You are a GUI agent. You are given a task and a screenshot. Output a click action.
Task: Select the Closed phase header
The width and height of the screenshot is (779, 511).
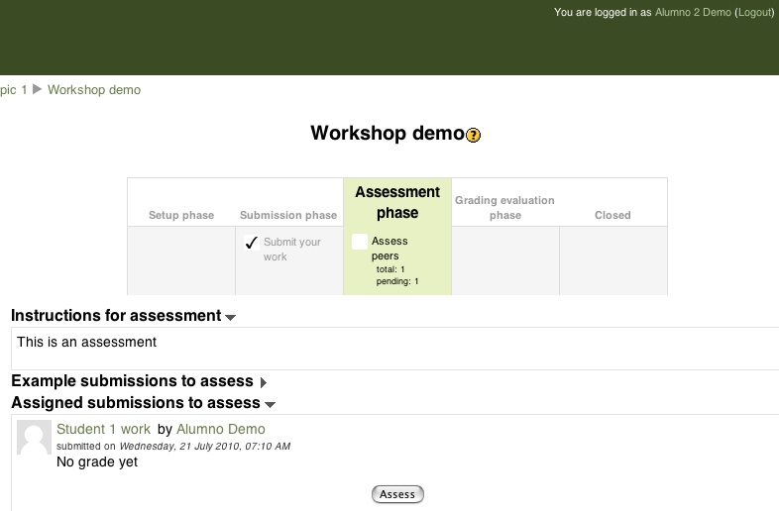click(x=612, y=215)
